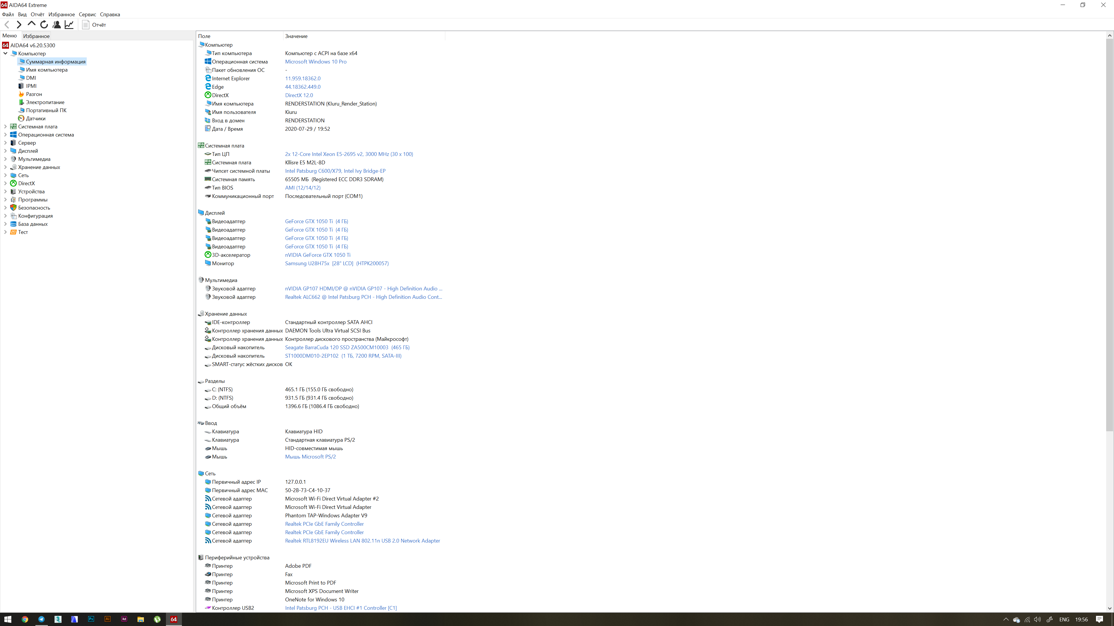
Task: Expand the Мультимедиа tree node
Action: coord(5,159)
